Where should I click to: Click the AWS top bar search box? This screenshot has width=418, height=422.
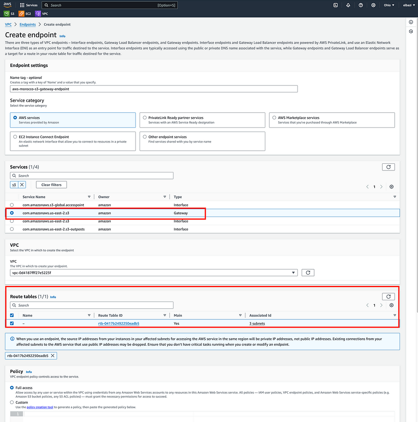click(110, 5)
